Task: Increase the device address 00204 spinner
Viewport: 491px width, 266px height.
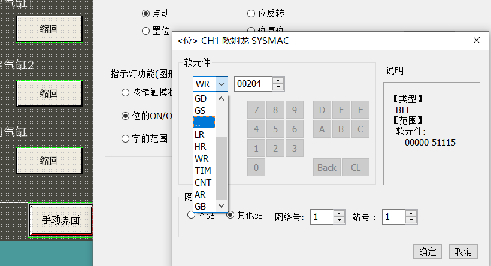Action: [278, 81]
